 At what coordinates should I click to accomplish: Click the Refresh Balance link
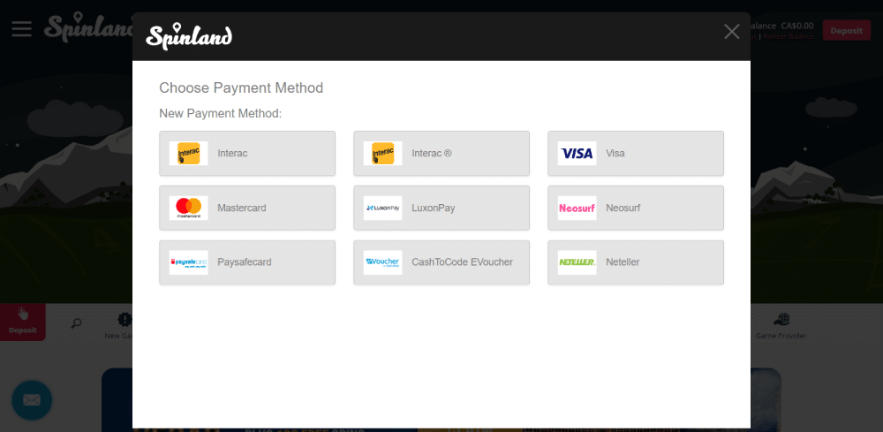[788, 36]
